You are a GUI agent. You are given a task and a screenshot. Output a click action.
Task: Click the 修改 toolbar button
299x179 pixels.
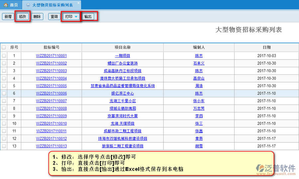23,17
